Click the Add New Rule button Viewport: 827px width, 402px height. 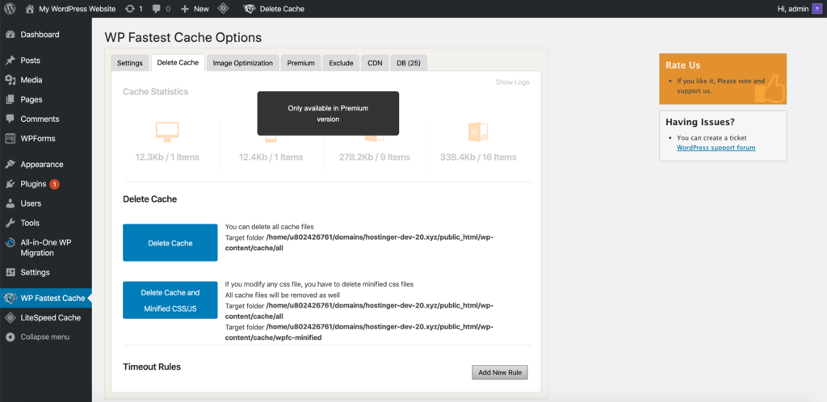click(500, 372)
